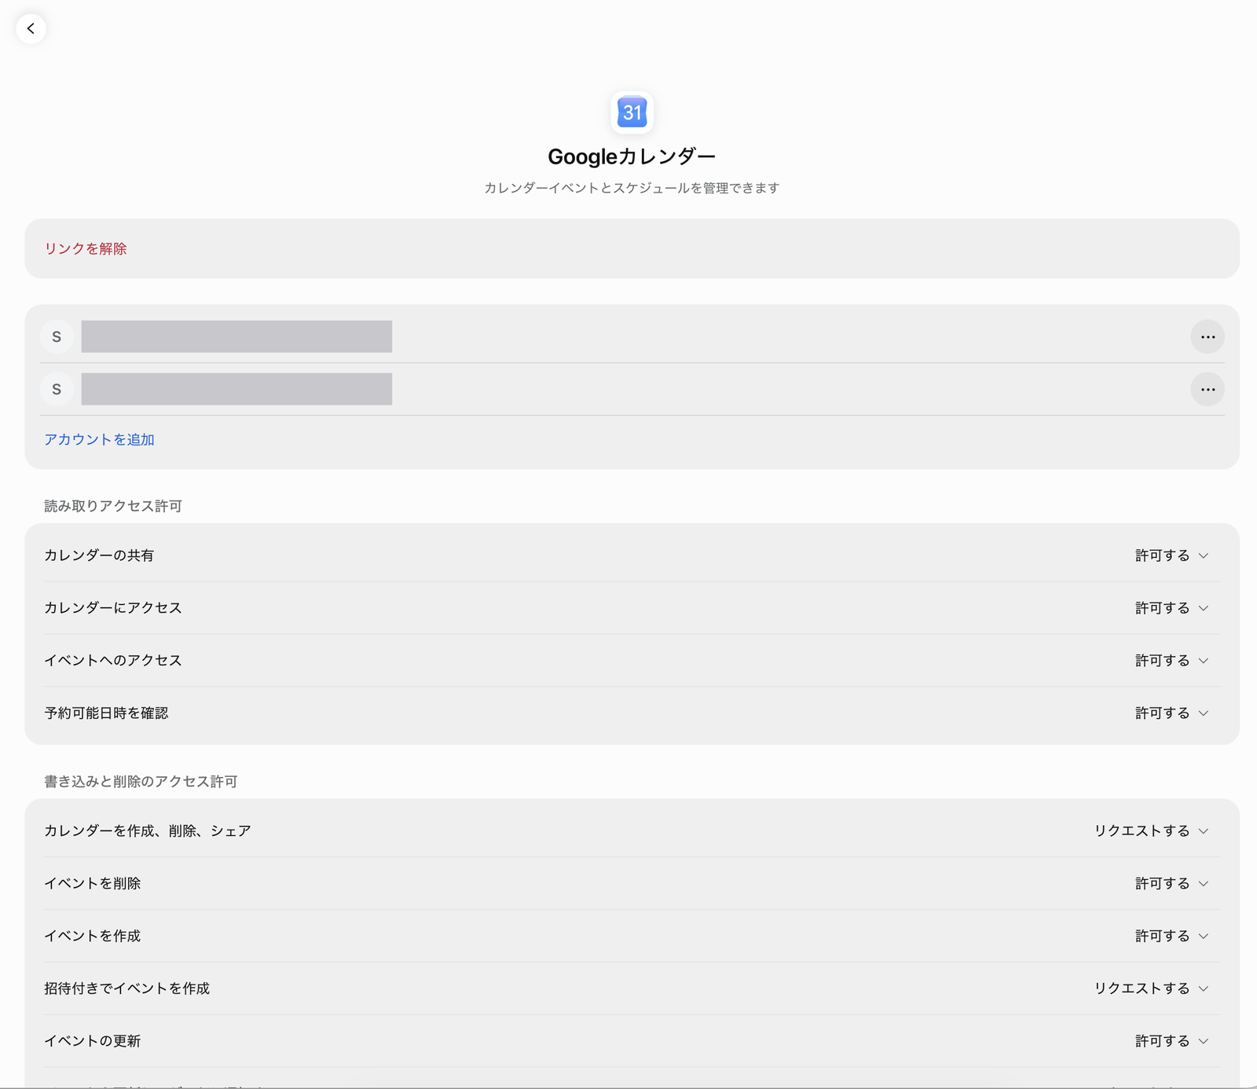
Task: Open permission dropdown for カレンダーにアクセス
Action: tap(1171, 608)
